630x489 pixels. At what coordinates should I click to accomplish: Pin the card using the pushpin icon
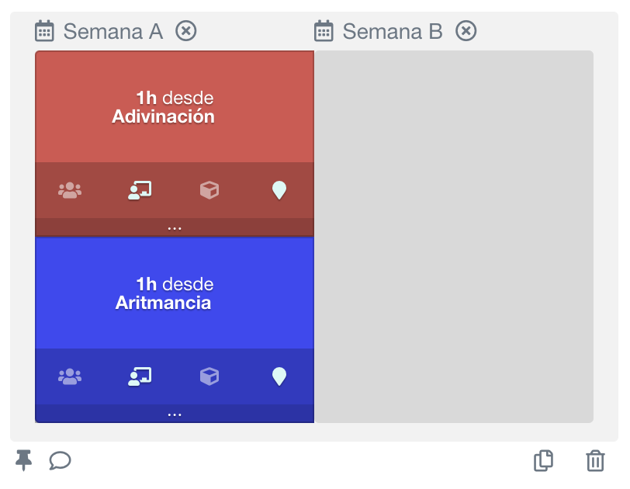[23, 461]
